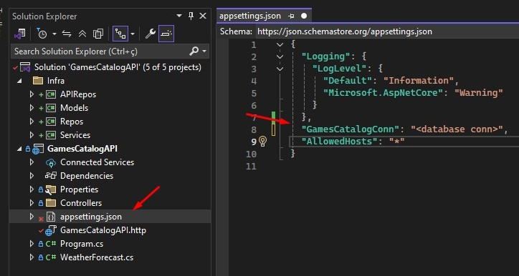Select Program.cs in the tree
Viewport: 519px width, 276px height.
click(x=82, y=244)
